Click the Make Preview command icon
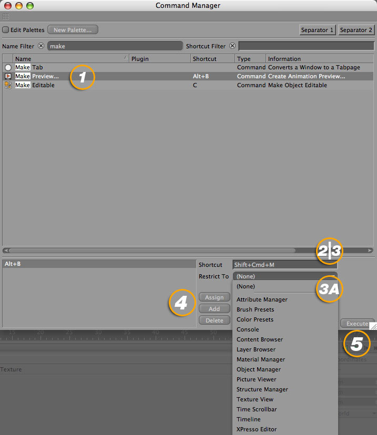377x435 pixels. [x=8, y=76]
